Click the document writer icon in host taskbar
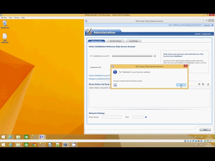Screen dimensions: 215x161 [x=50, y=145]
